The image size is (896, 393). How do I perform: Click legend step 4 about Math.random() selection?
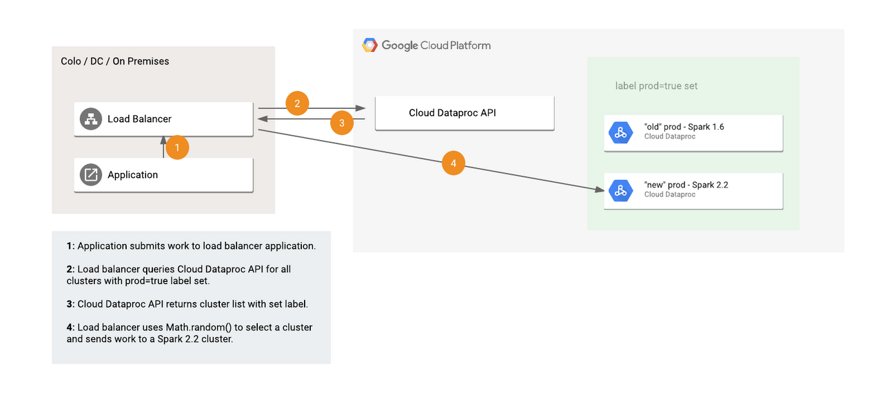click(190, 333)
